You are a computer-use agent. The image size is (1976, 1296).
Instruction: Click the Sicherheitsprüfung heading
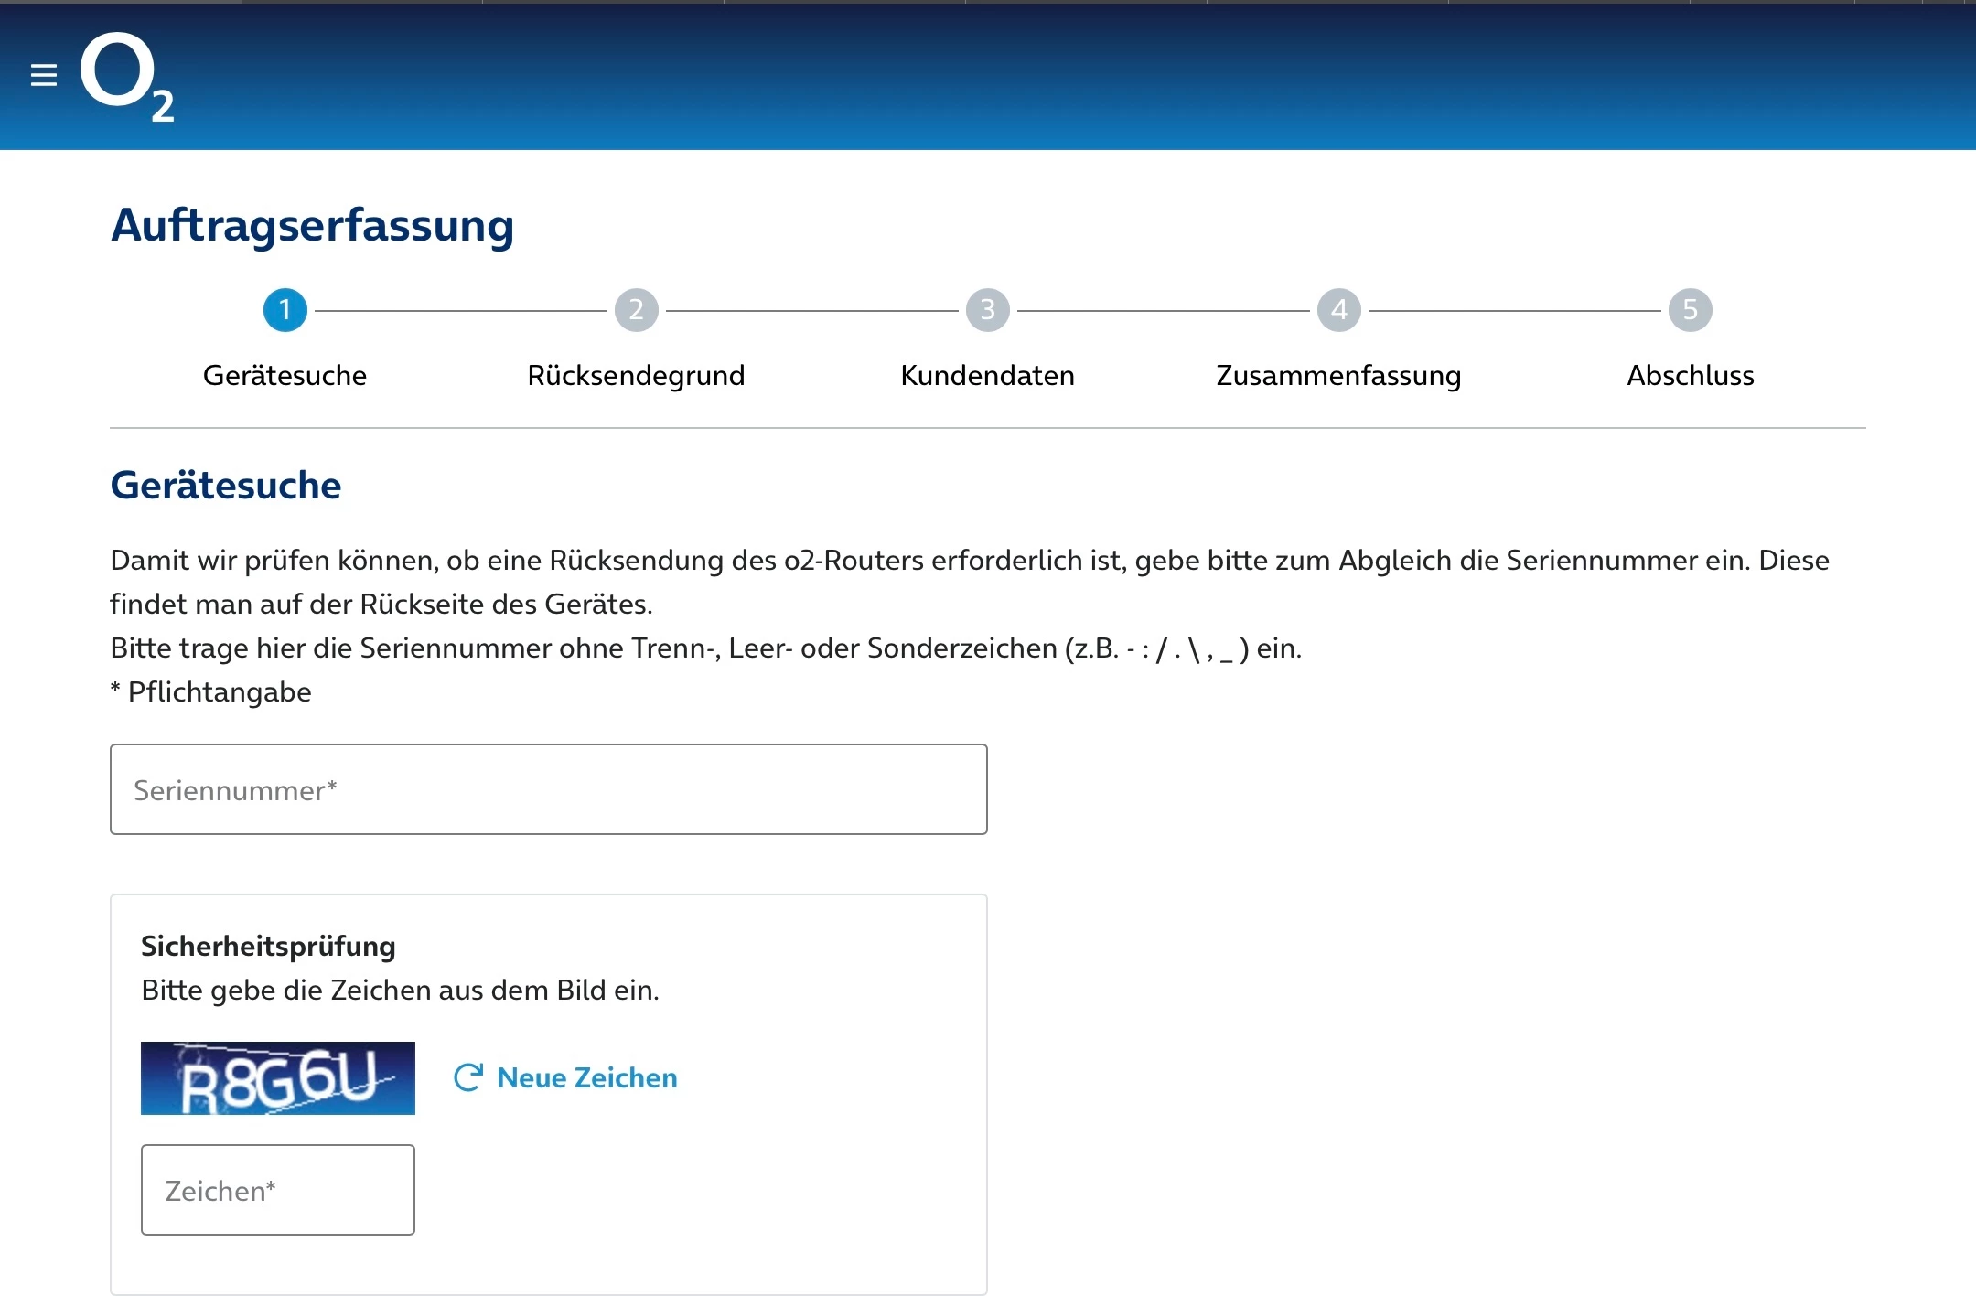click(268, 946)
